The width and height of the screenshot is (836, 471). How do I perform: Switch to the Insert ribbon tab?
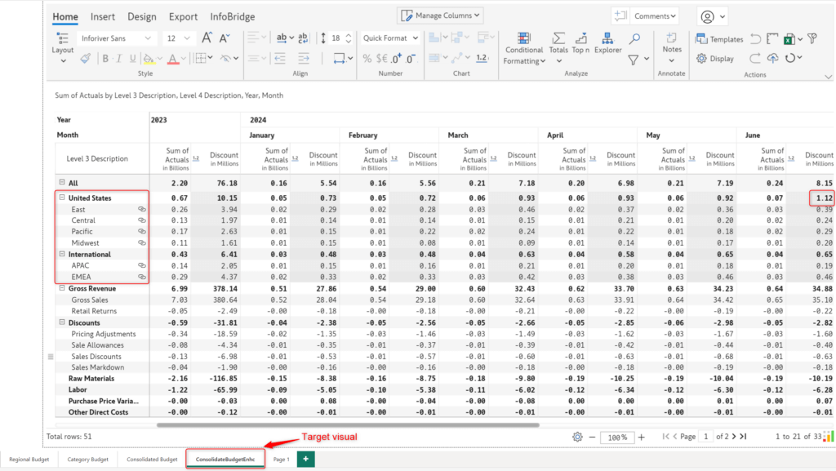click(102, 16)
